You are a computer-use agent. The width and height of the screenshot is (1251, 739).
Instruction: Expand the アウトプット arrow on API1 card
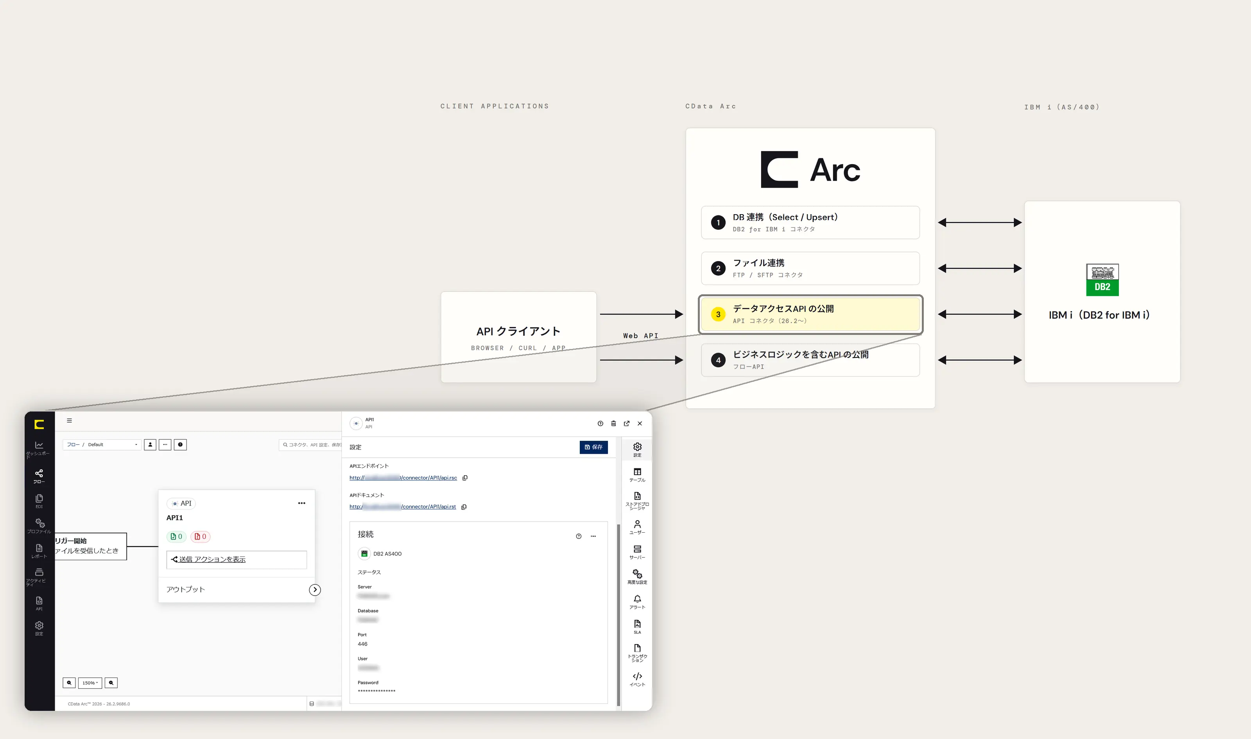pos(315,590)
